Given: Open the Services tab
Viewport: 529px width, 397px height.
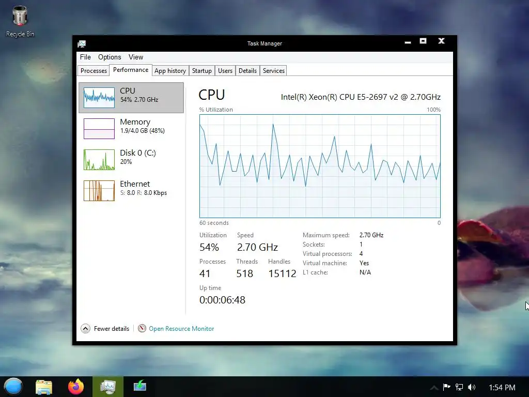Looking at the screenshot, I should 274,70.
